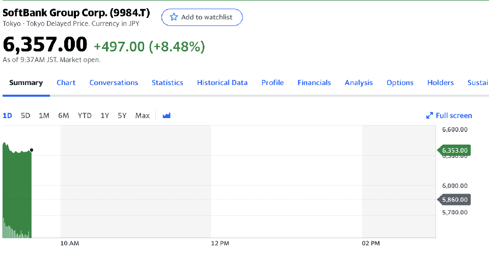Viewport: 489px width, 253px height.
Task: Click Add to watchlist button
Action: coord(202,17)
